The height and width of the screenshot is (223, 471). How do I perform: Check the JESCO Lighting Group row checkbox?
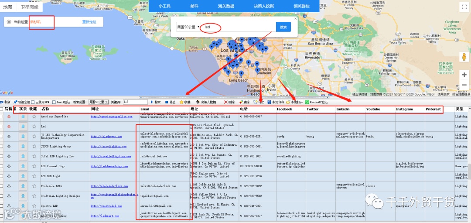(1, 146)
